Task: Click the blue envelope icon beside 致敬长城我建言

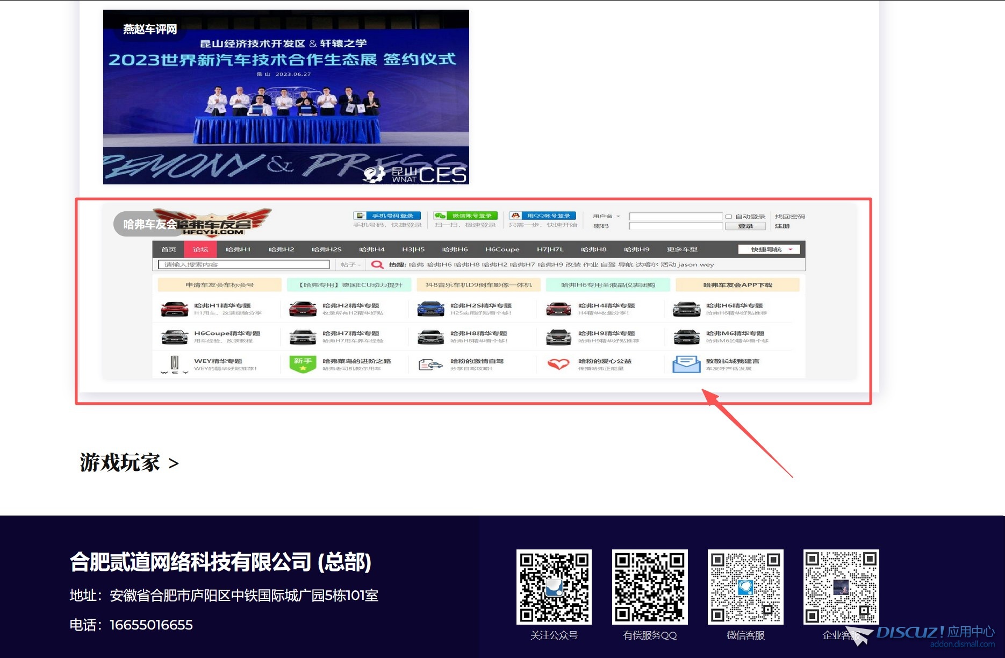Action: pyautogui.click(x=686, y=364)
